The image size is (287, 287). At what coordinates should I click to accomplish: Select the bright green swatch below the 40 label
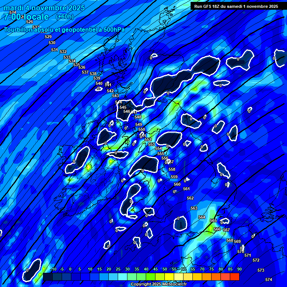point(151,277)
